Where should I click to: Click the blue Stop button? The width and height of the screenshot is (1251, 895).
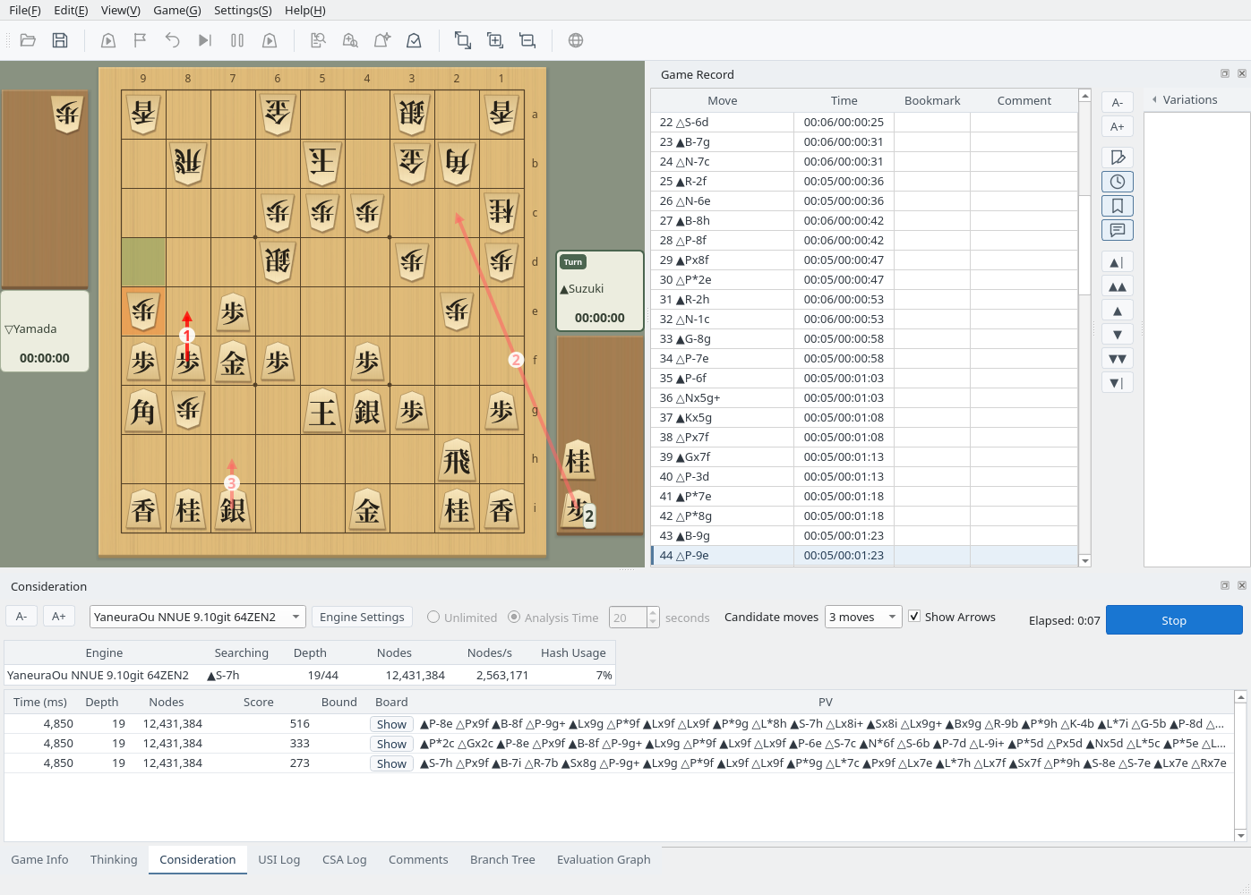[x=1174, y=620]
